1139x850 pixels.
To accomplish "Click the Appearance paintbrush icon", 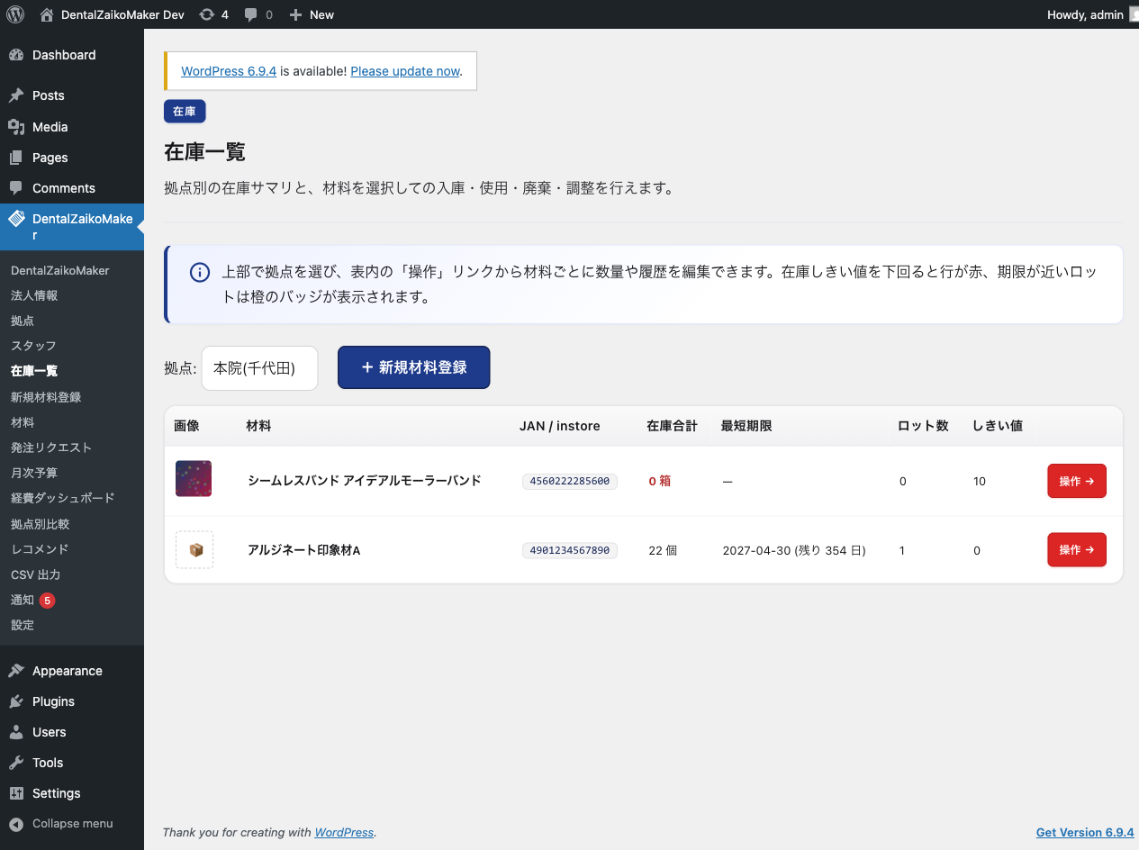I will coord(16,671).
